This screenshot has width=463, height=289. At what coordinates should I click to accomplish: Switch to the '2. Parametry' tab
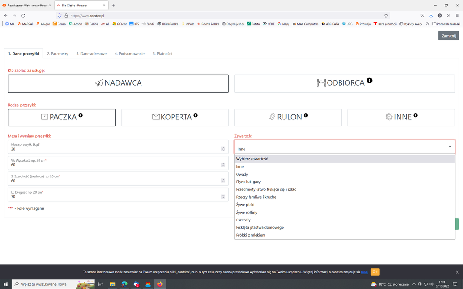pyautogui.click(x=58, y=54)
